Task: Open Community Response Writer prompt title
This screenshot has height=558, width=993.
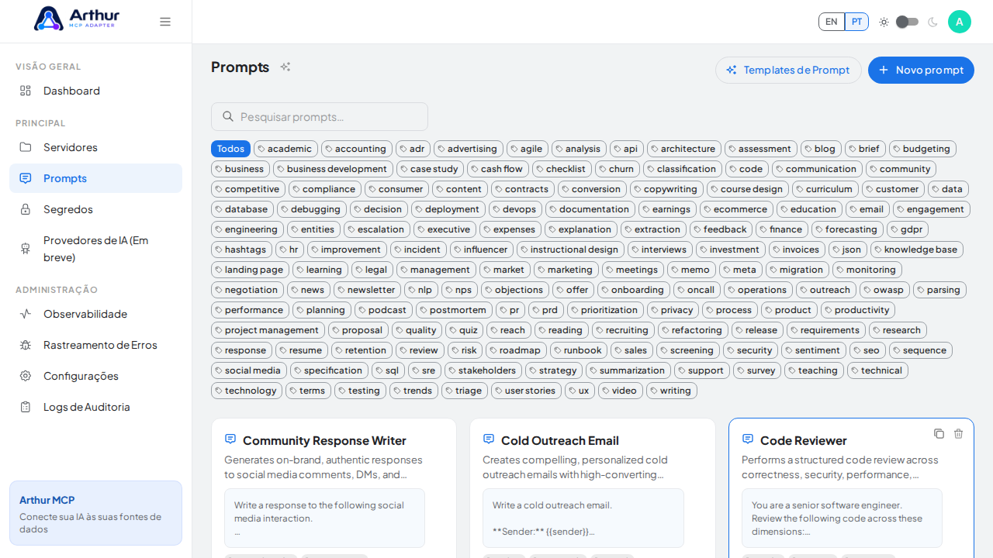Action: pyautogui.click(x=324, y=440)
